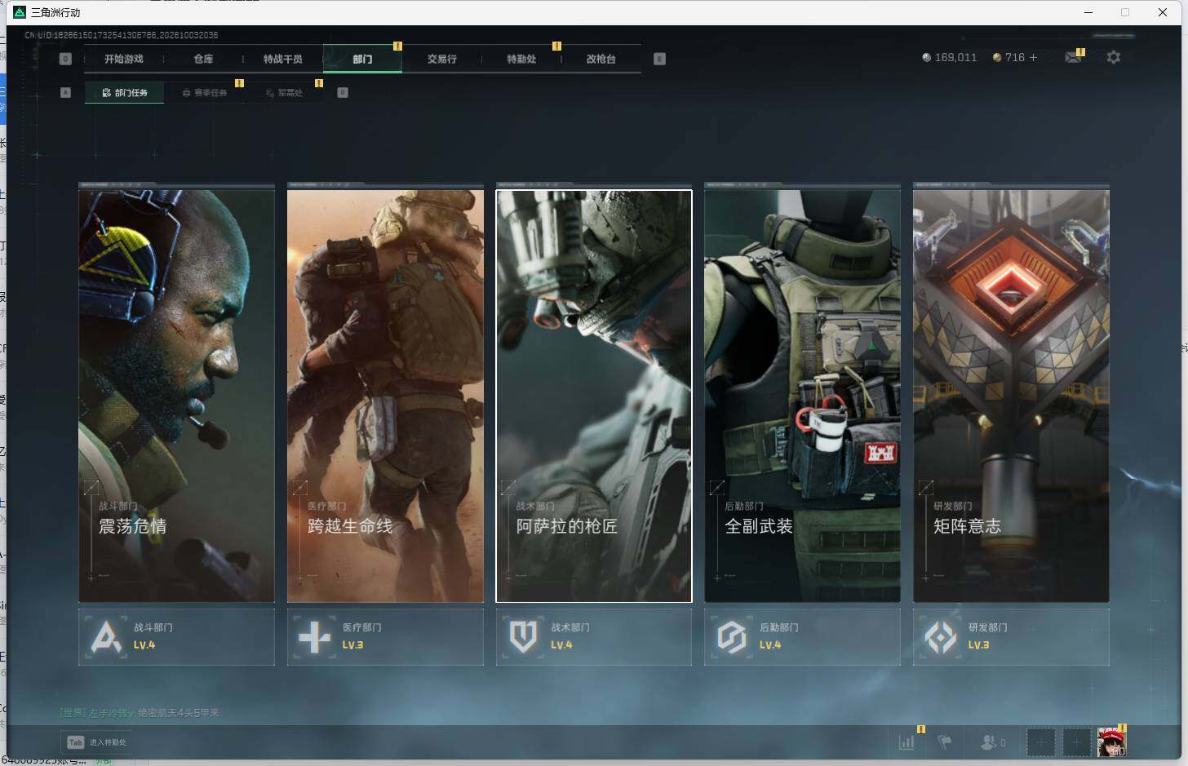
Task: Click the plus next to 716 currency
Action: coord(1033,57)
